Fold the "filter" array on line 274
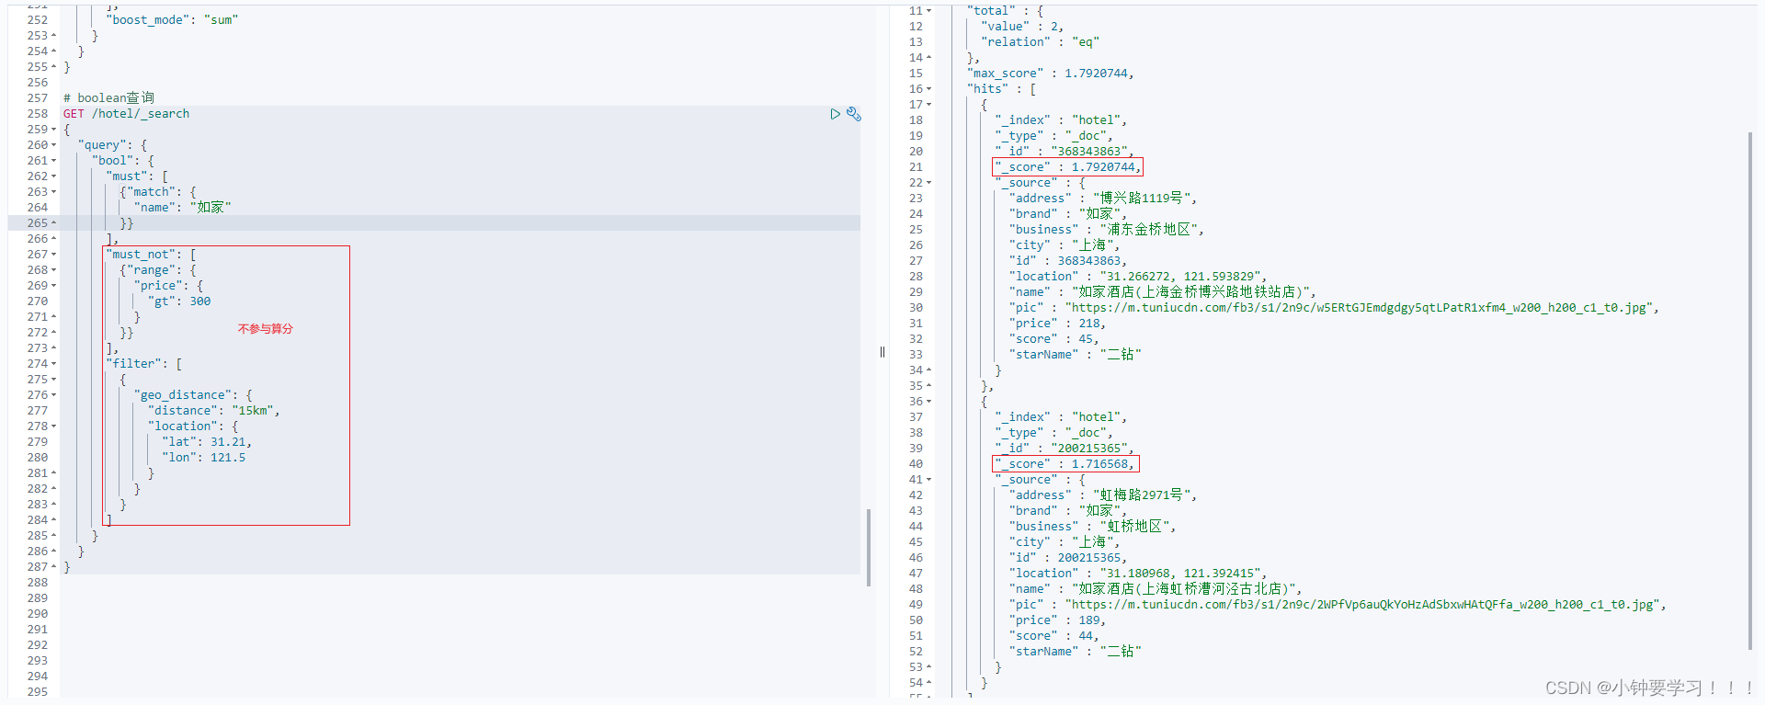 click(x=54, y=364)
